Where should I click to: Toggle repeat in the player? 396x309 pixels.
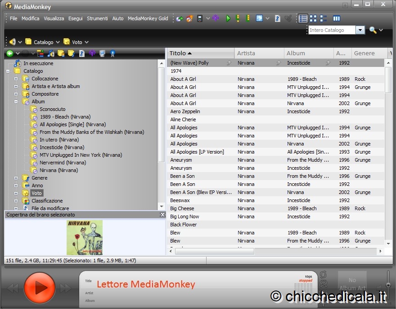click(x=323, y=274)
